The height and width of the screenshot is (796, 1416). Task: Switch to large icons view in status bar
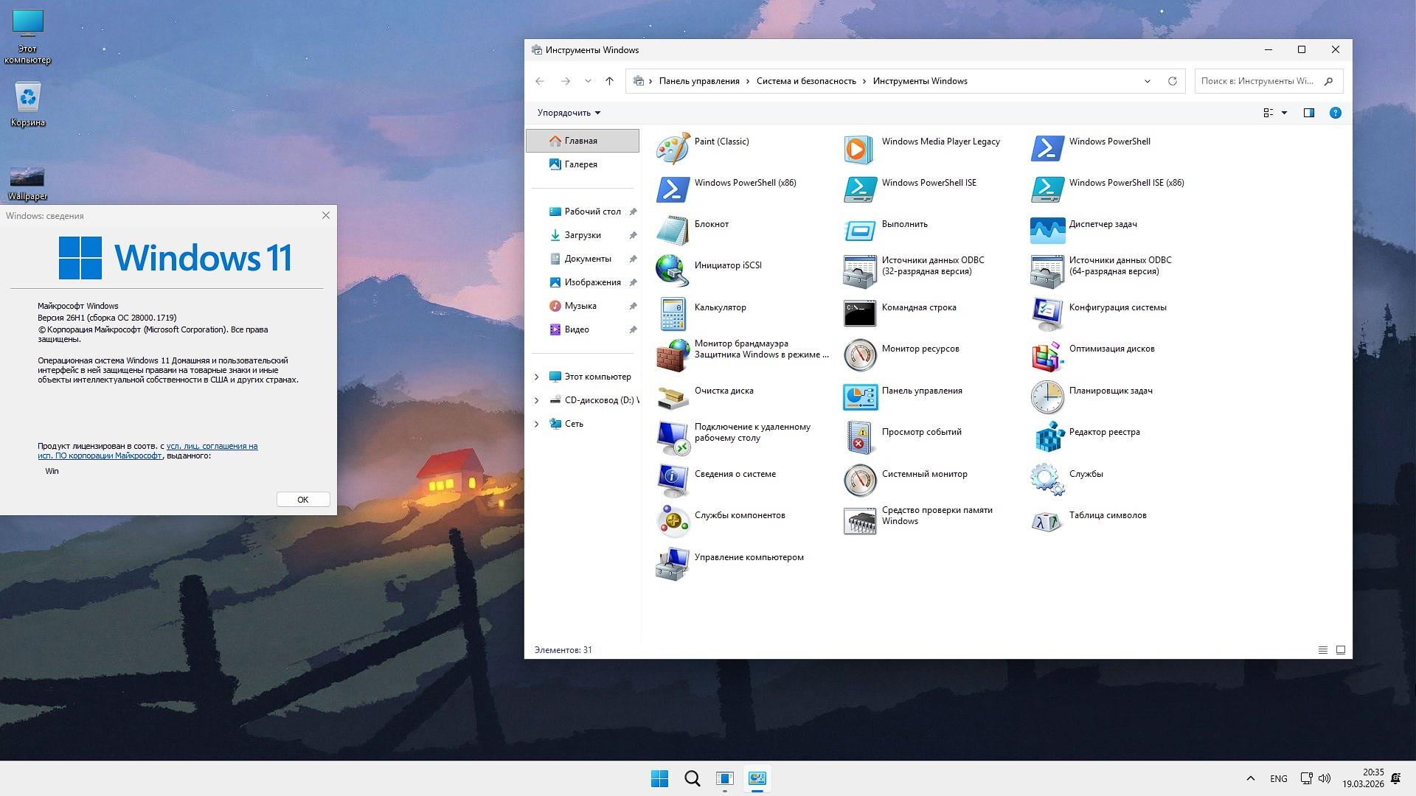(1340, 650)
